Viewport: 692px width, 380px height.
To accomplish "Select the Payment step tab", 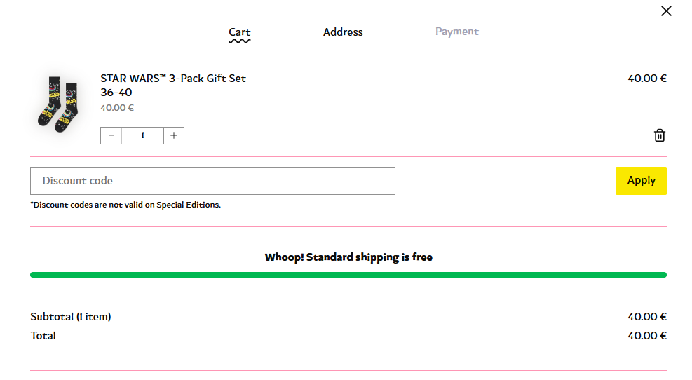I will pyautogui.click(x=456, y=32).
